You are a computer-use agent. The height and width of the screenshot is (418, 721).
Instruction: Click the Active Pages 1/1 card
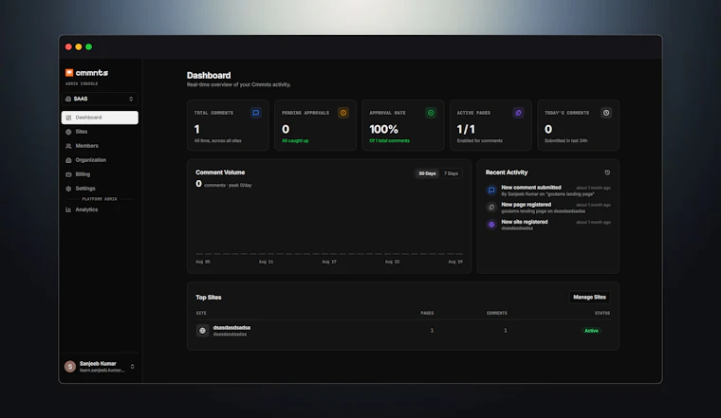pyautogui.click(x=490, y=125)
